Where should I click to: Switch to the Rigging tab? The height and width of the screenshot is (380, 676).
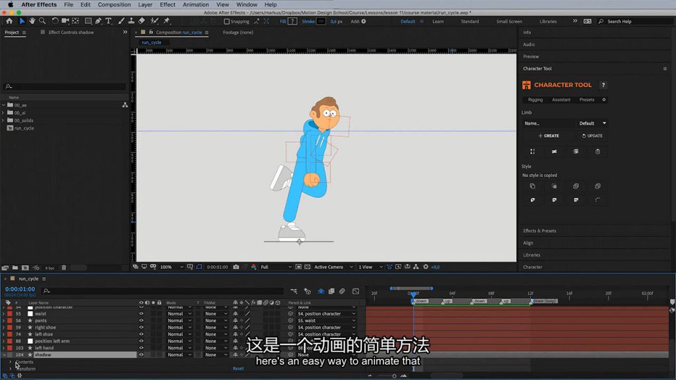click(x=535, y=100)
